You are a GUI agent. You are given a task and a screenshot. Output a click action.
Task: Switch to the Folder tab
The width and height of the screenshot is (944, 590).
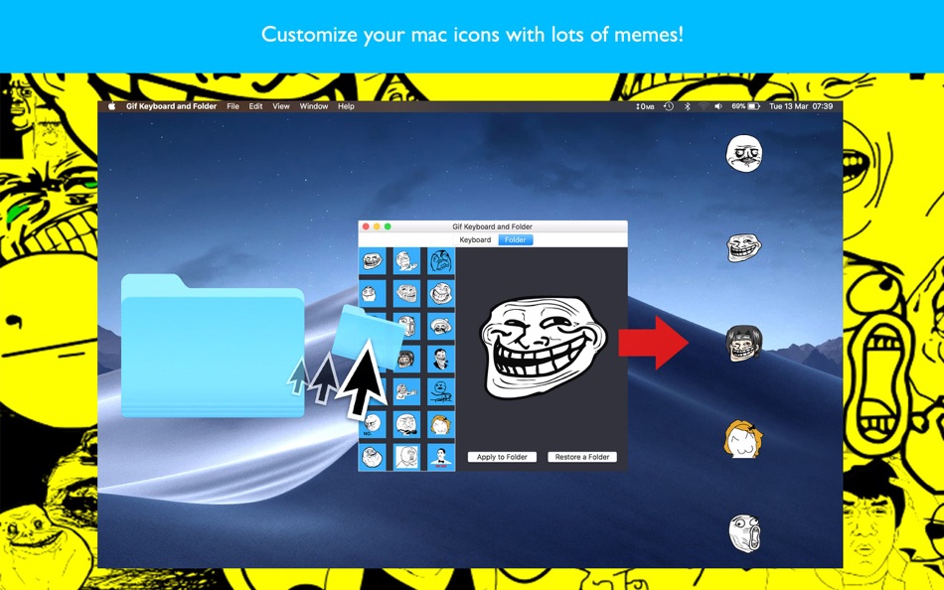514,239
